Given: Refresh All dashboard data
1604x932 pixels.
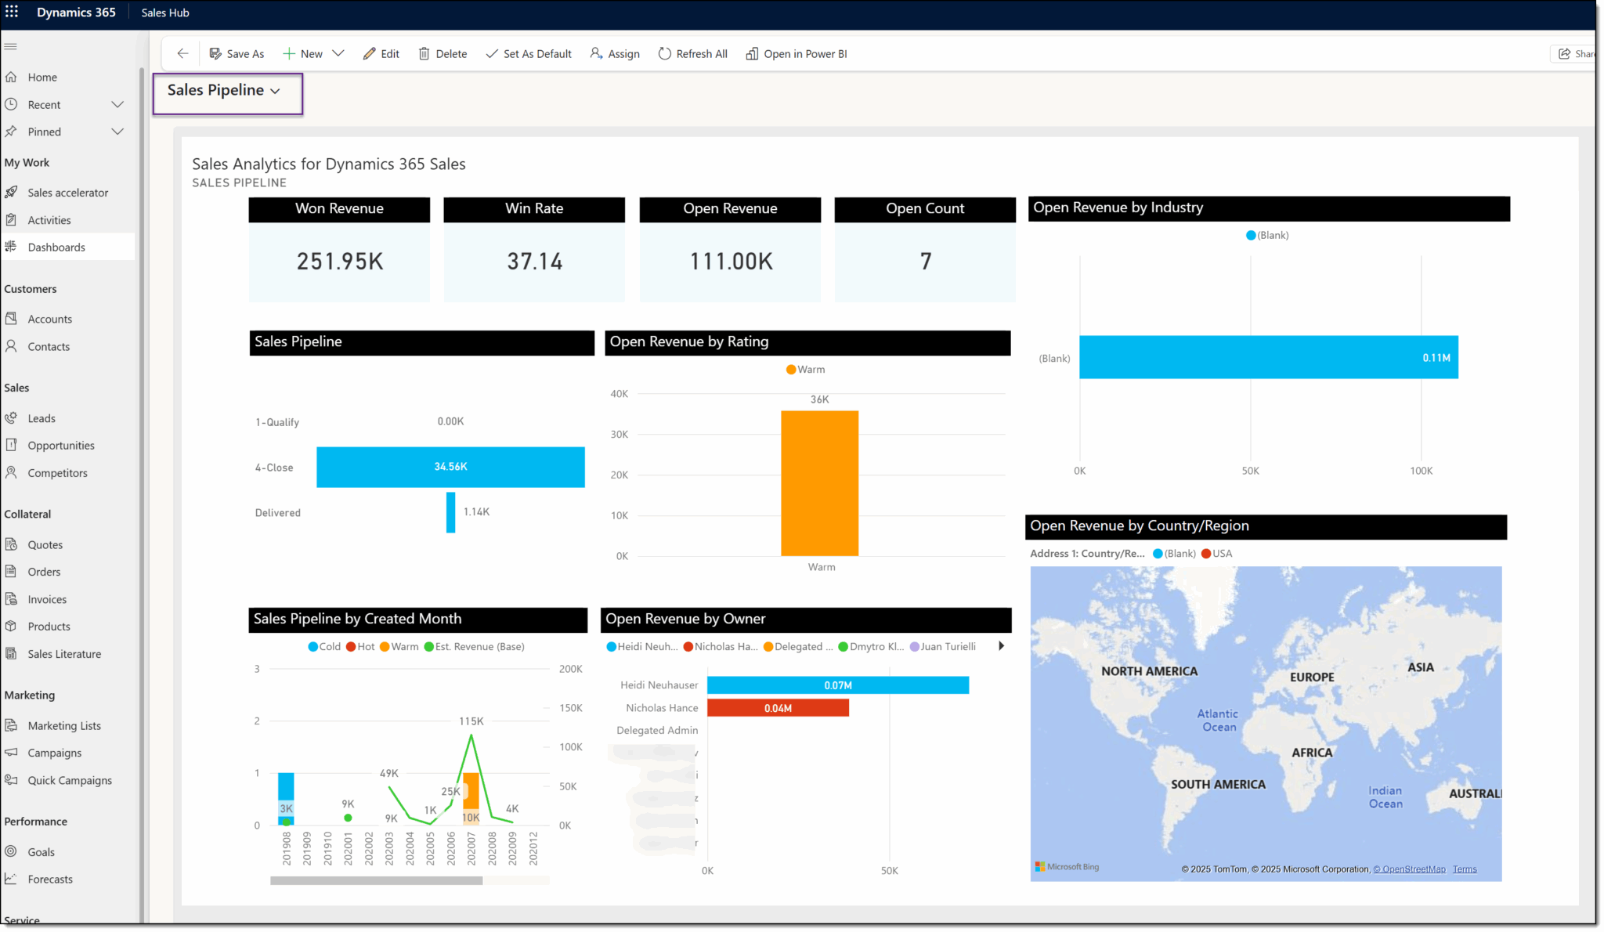Looking at the screenshot, I should pos(692,53).
